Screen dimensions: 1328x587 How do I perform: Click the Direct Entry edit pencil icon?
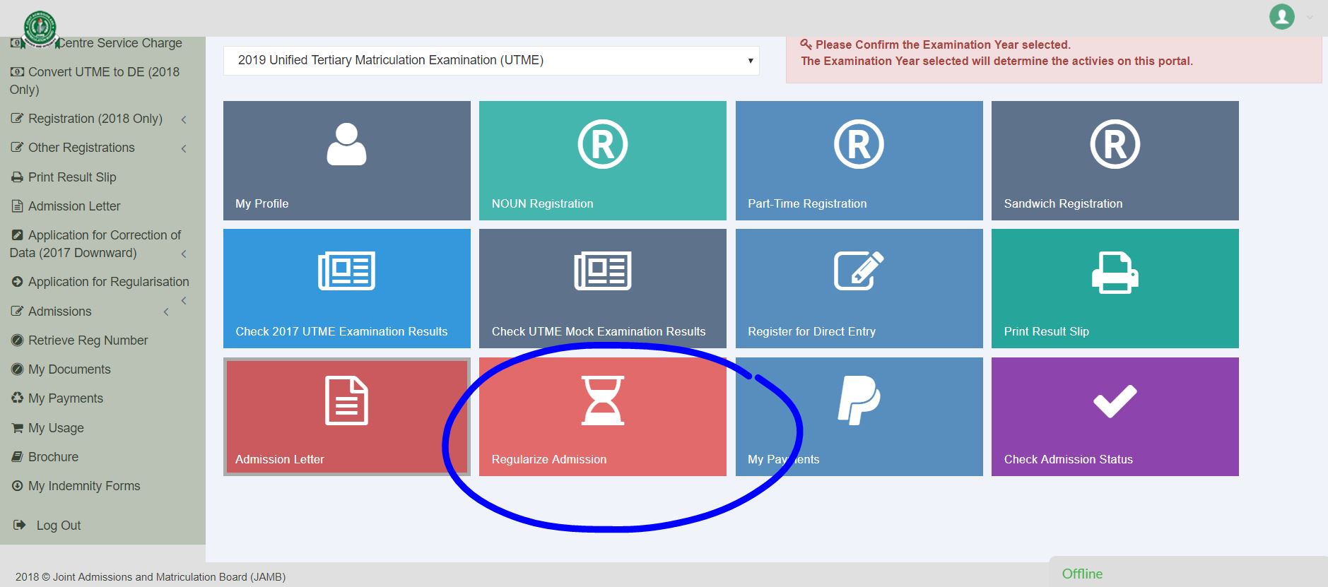859,271
